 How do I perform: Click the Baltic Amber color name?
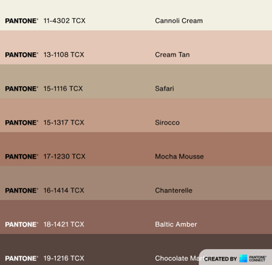coord(176,224)
